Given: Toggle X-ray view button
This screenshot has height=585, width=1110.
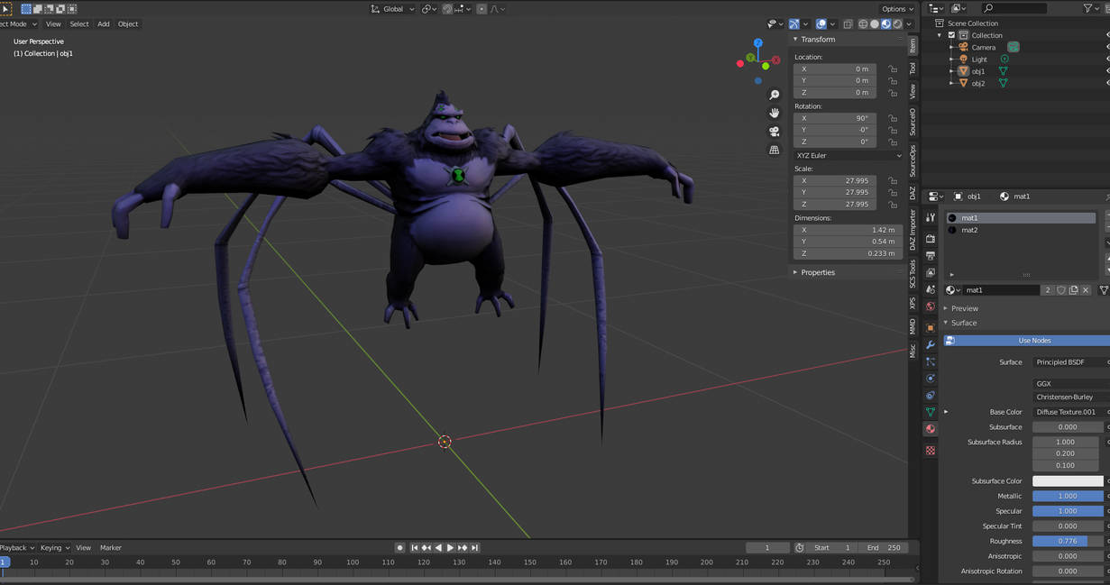Looking at the screenshot, I should click(x=848, y=24).
